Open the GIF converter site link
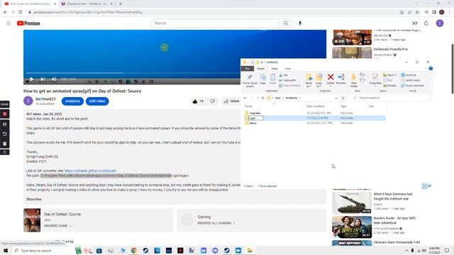The image size is (454, 255). click(90, 171)
